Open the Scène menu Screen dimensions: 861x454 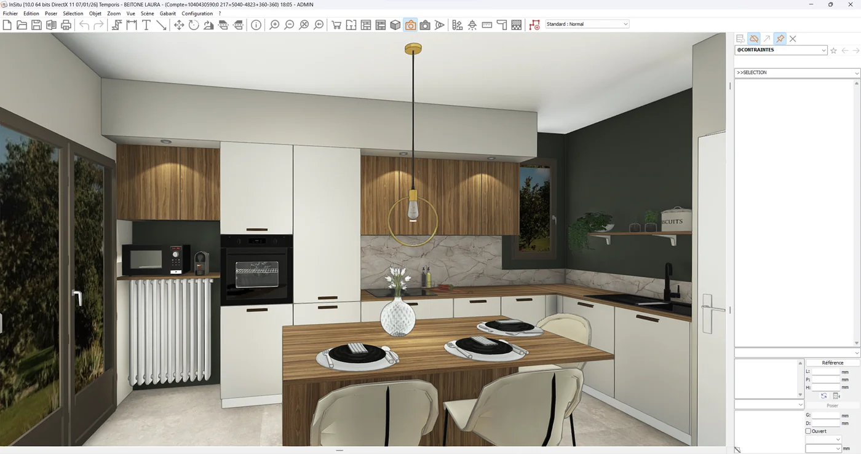coord(148,14)
